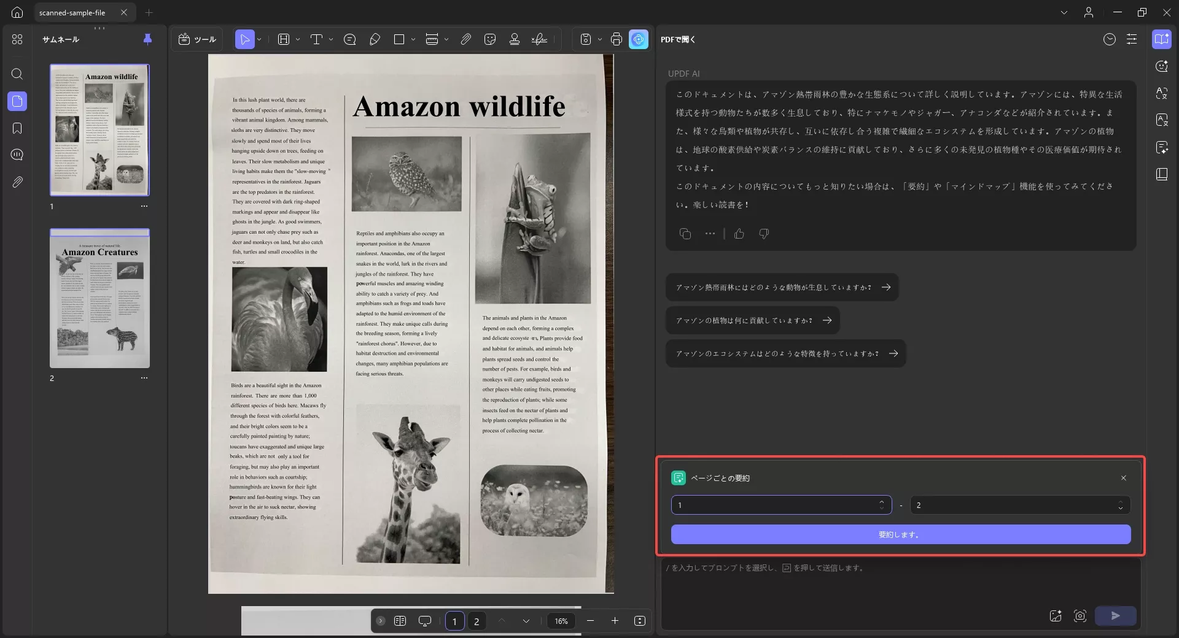Open the ツール tools menu

point(197,39)
